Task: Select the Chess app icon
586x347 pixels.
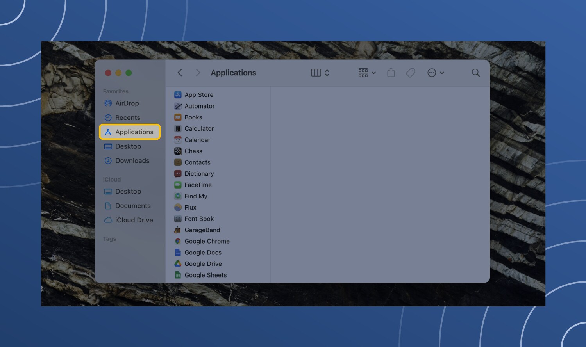Action: [178, 151]
